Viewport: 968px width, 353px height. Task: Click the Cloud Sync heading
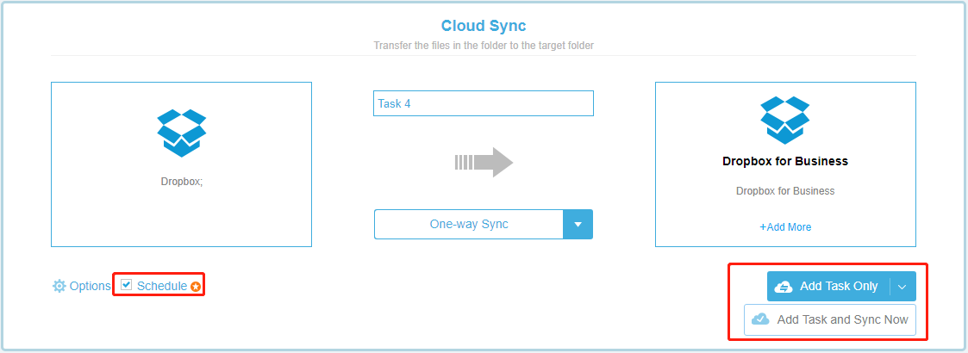coord(484,26)
